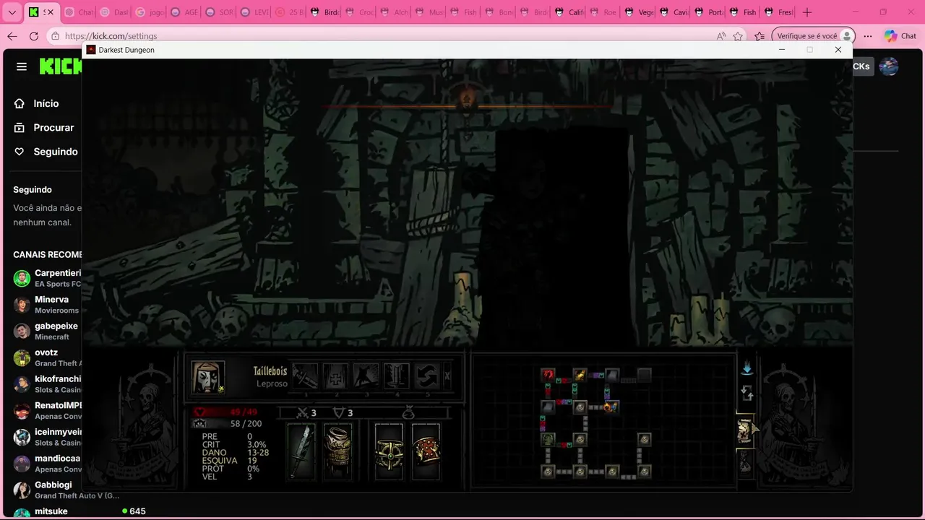Open Gabbiogi Grand Theft Auto channel

(65, 490)
